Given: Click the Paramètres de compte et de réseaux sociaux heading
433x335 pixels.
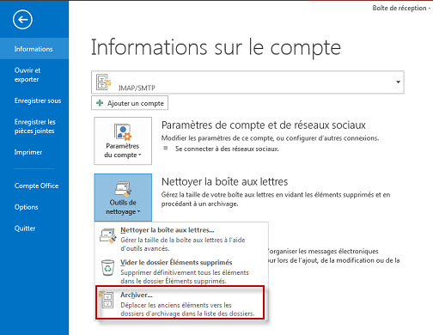Looking at the screenshot, I should pos(264,125).
